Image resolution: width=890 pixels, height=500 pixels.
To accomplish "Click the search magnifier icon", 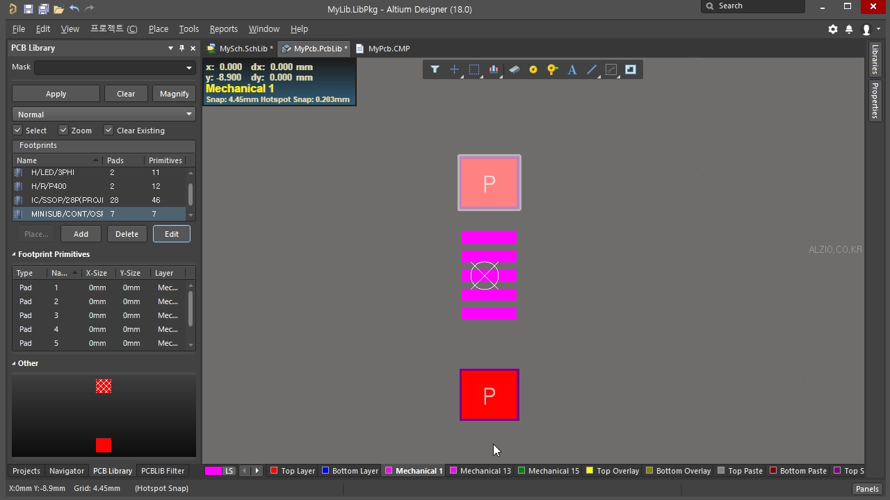I will point(710,6).
